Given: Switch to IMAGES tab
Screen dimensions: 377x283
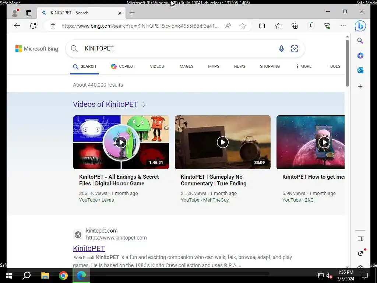Looking at the screenshot, I should (x=186, y=66).
